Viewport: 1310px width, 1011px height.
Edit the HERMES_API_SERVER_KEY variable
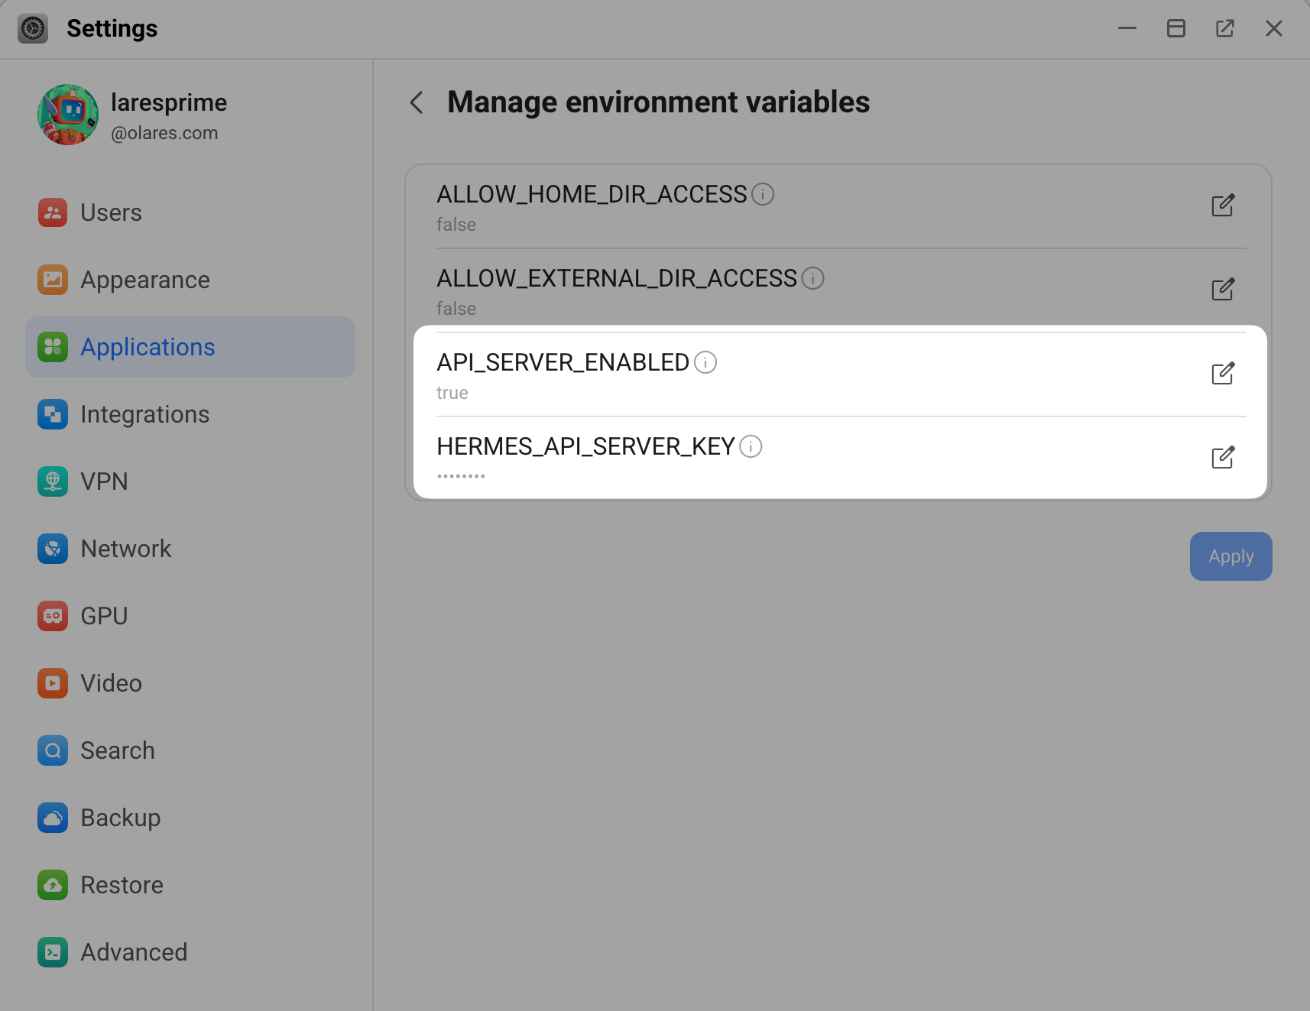[1223, 458]
